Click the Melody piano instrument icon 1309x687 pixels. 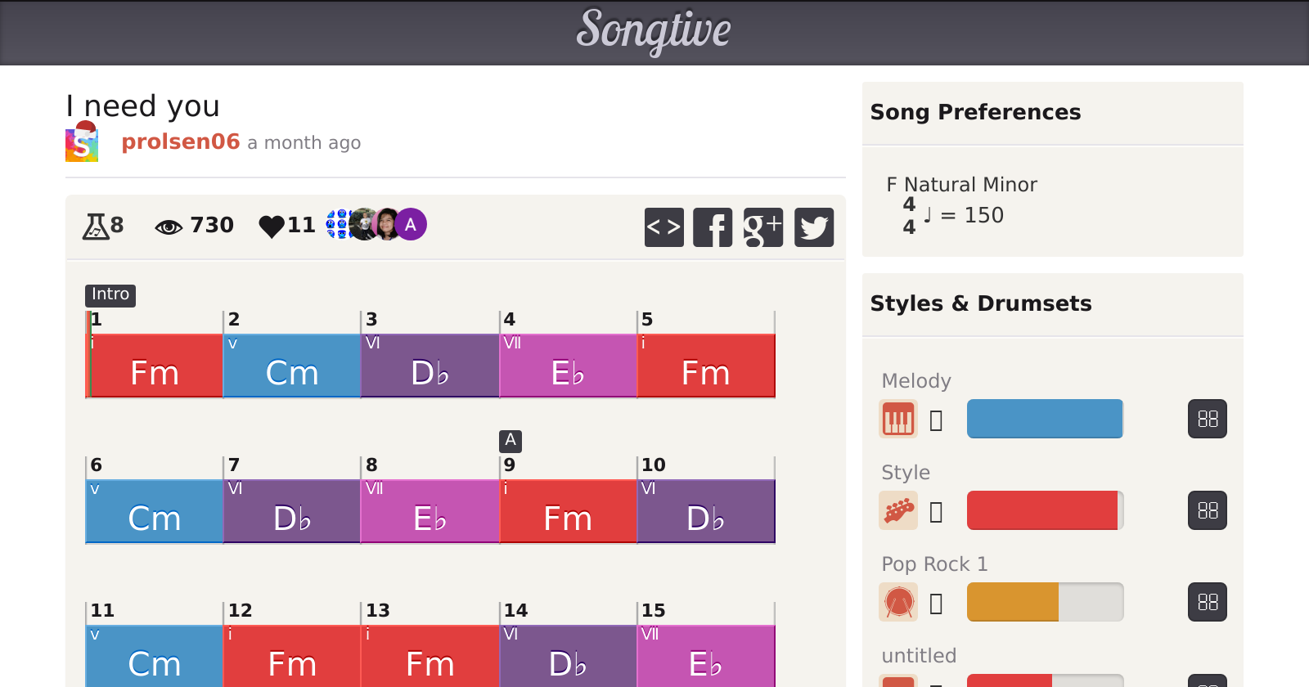pos(897,420)
